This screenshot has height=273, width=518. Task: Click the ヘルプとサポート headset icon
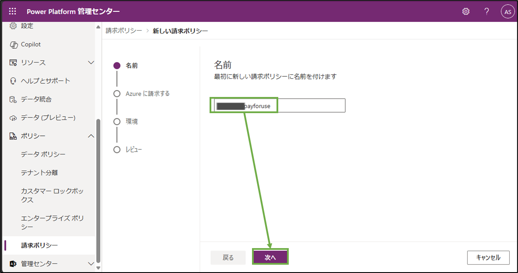pyautogui.click(x=13, y=81)
